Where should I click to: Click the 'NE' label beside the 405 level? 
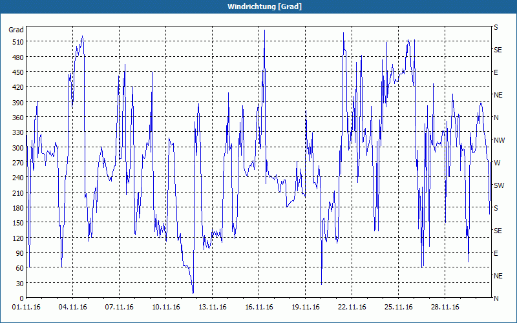tap(498, 95)
